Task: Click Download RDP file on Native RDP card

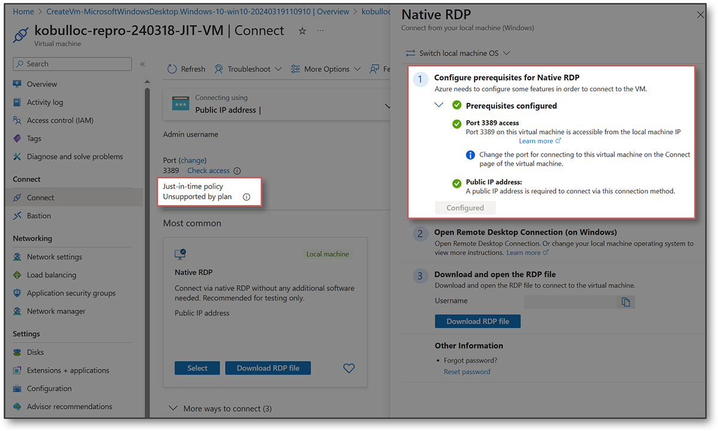Action: 268,368
